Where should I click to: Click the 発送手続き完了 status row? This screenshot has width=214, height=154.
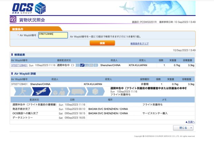tap(103, 109)
